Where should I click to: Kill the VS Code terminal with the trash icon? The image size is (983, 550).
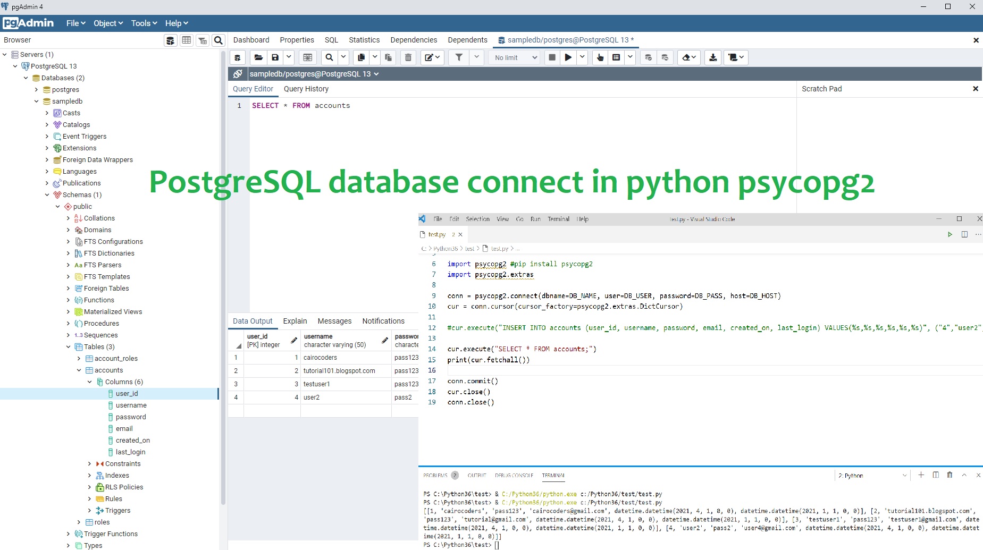point(950,475)
